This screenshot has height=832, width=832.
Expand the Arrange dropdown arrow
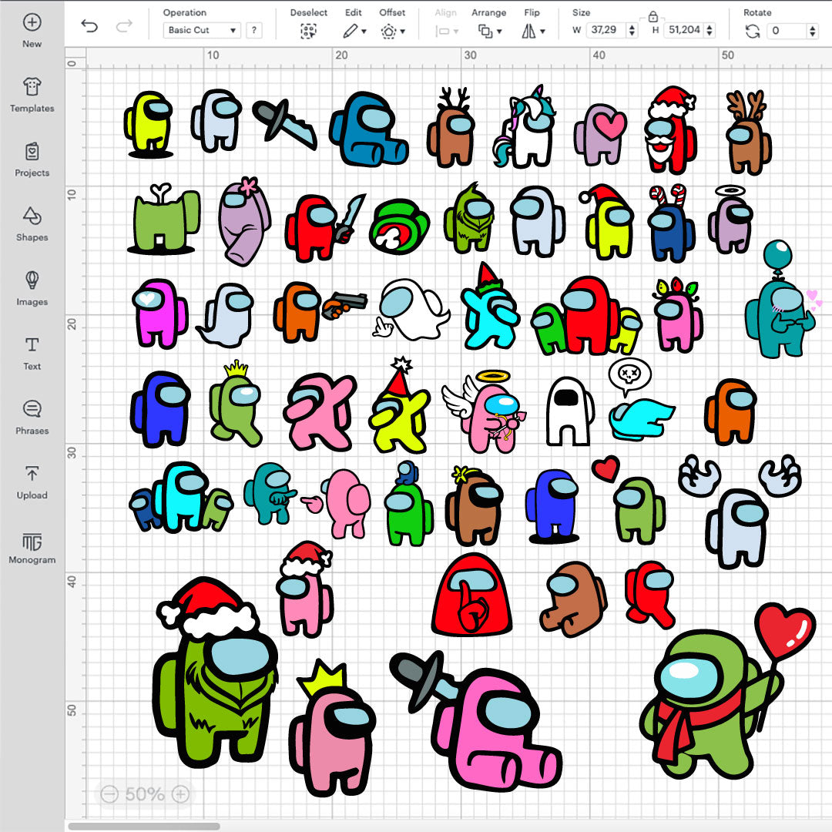coord(499,32)
